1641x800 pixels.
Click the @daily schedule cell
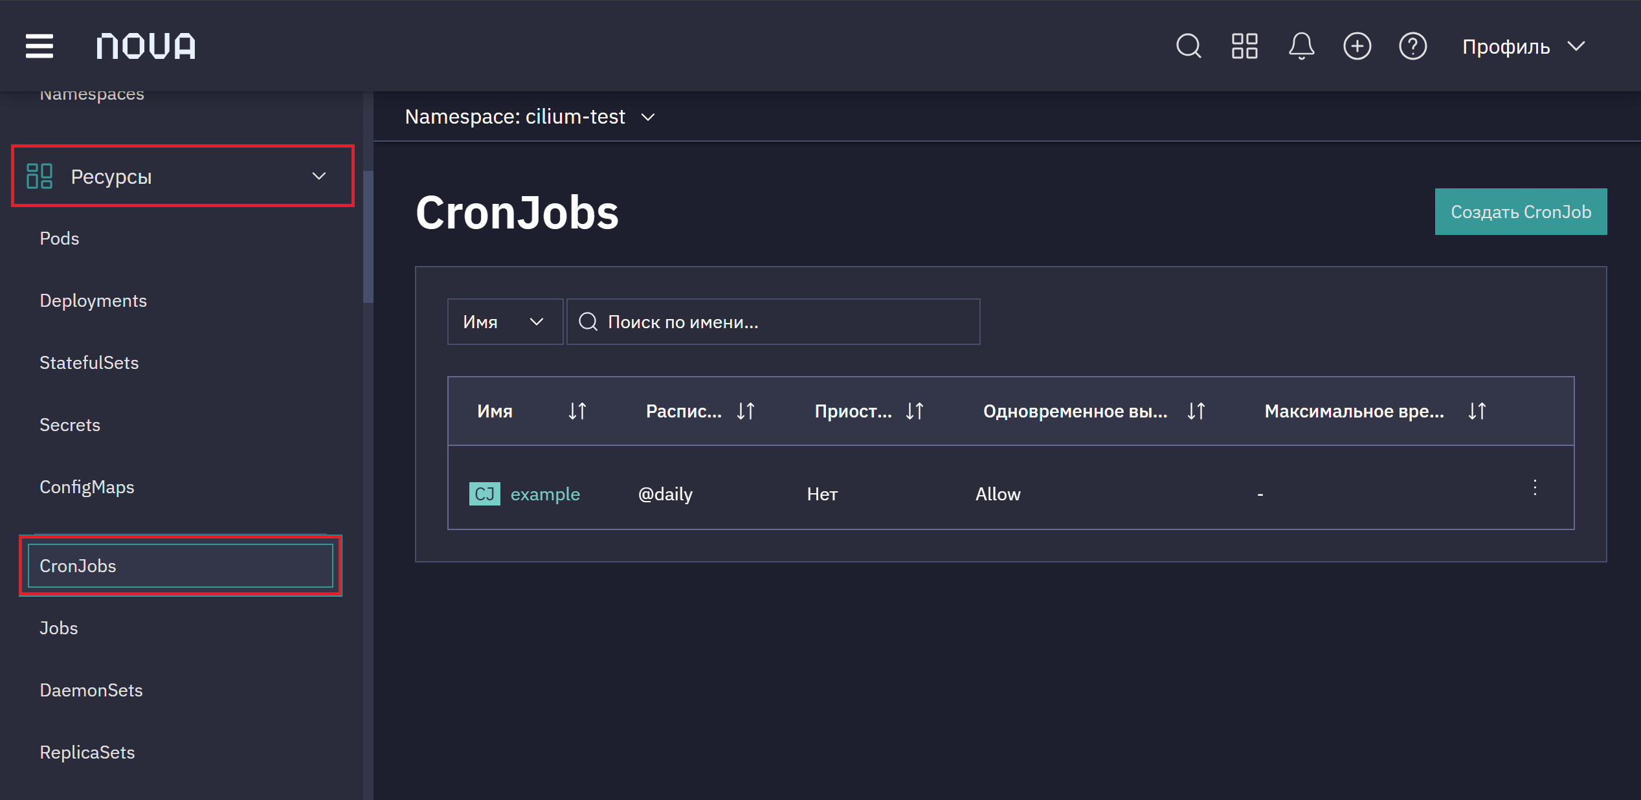pos(665,494)
